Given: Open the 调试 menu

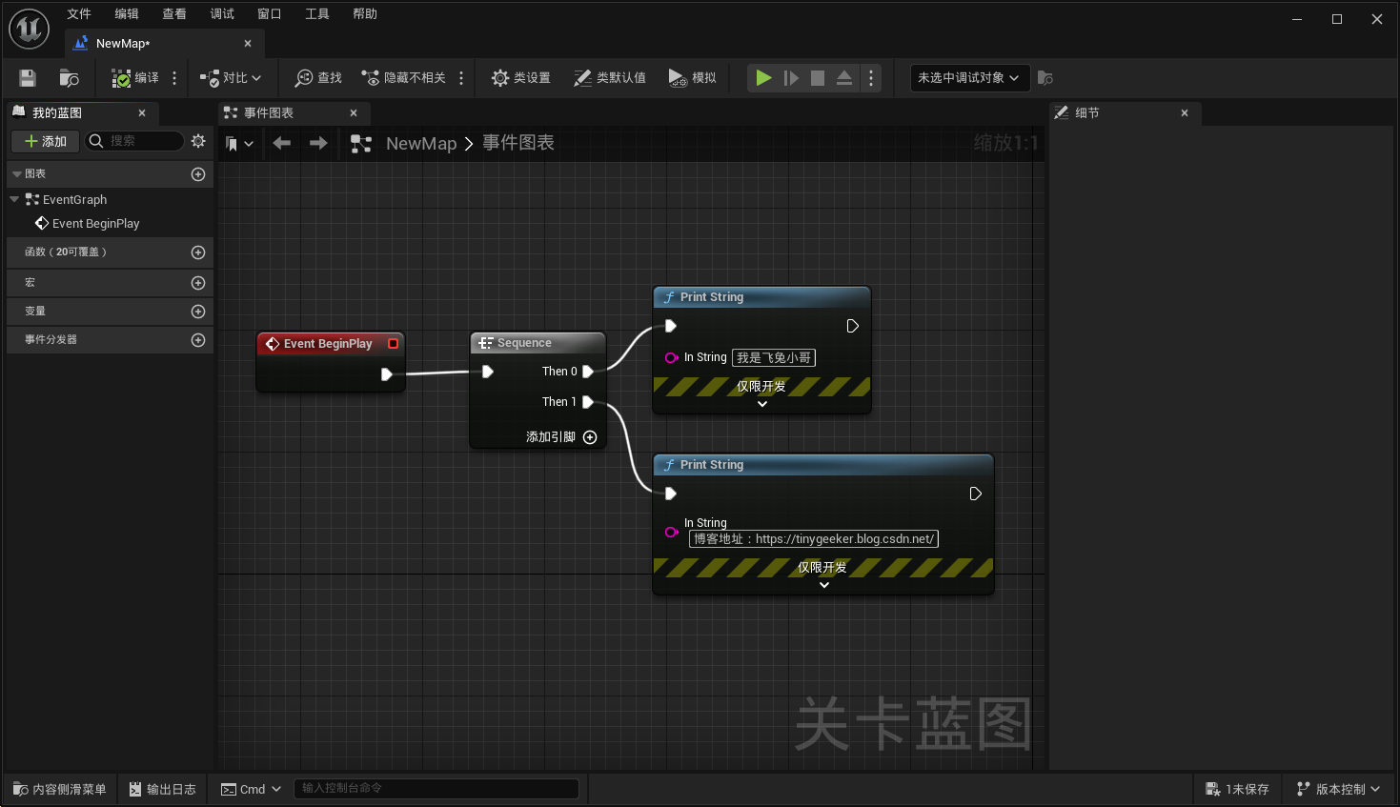Looking at the screenshot, I should pyautogui.click(x=222, y=14).
